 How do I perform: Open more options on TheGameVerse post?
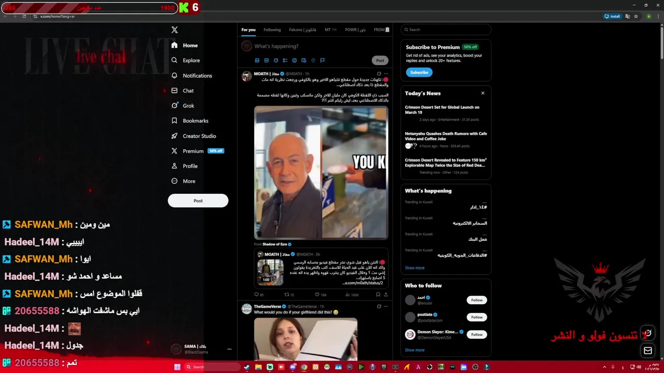tap(385, 306)
